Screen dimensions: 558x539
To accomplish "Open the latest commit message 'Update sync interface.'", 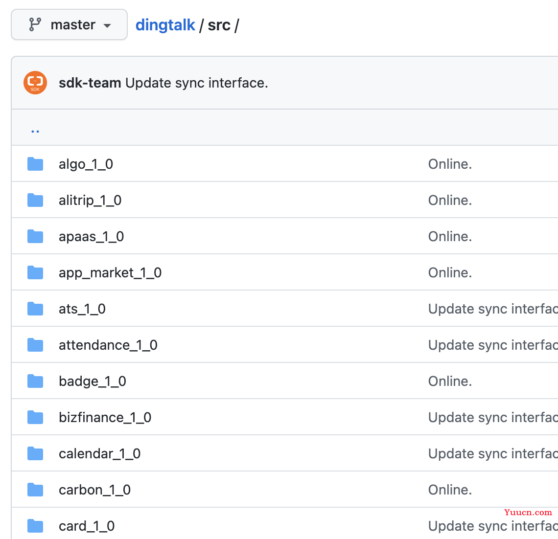I will (x=196, y=83).
